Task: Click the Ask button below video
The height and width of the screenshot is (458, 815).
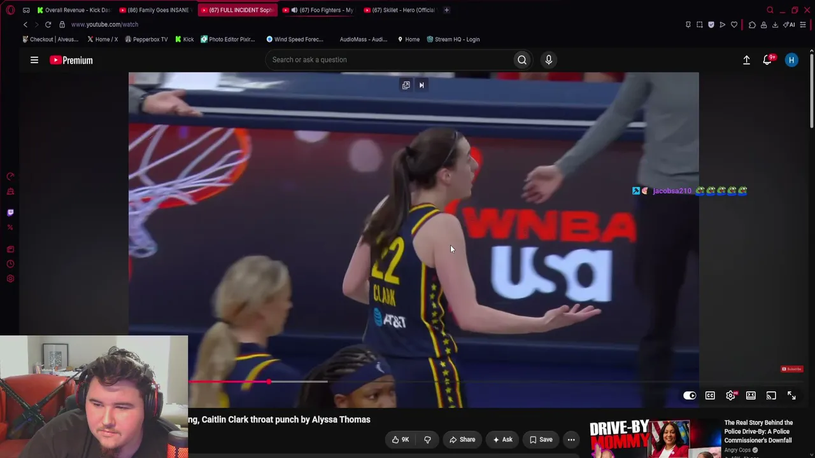Action: (502, 440)
